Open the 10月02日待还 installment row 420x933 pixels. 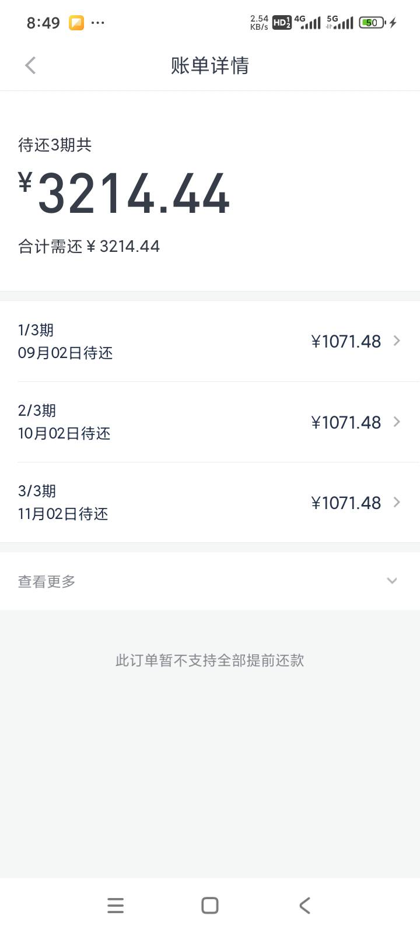[x=210, y=422]
